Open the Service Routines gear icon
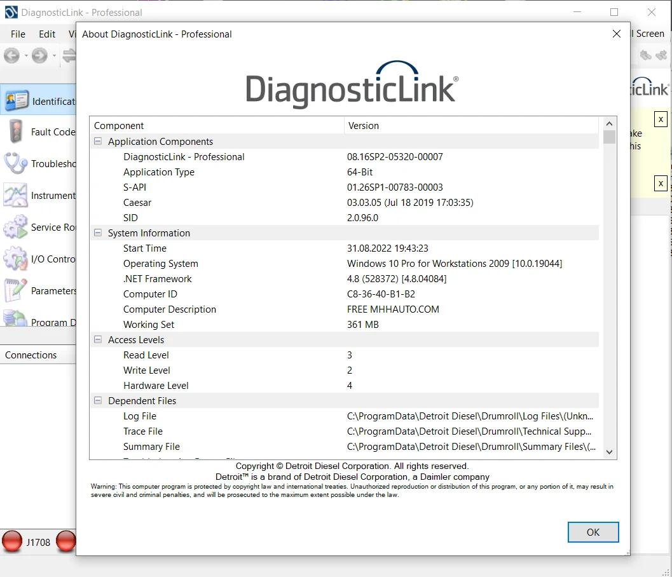This screenshot has width=672, height=577. pyautogui.click(x=15, y=227)
